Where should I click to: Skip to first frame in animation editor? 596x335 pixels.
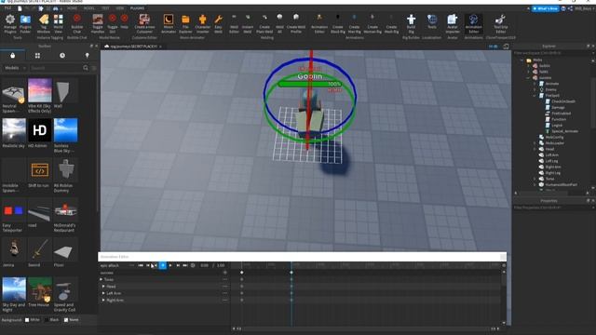coord(141,265)
